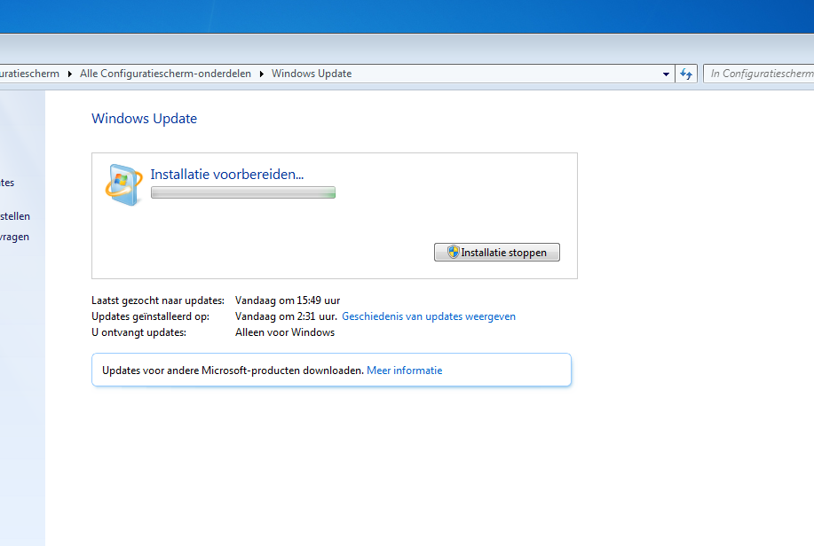This screenshot has width=814, height=546.
Task: Click the 'Vandaag om 15:49 uur' value
Action: tap(288, 300)
